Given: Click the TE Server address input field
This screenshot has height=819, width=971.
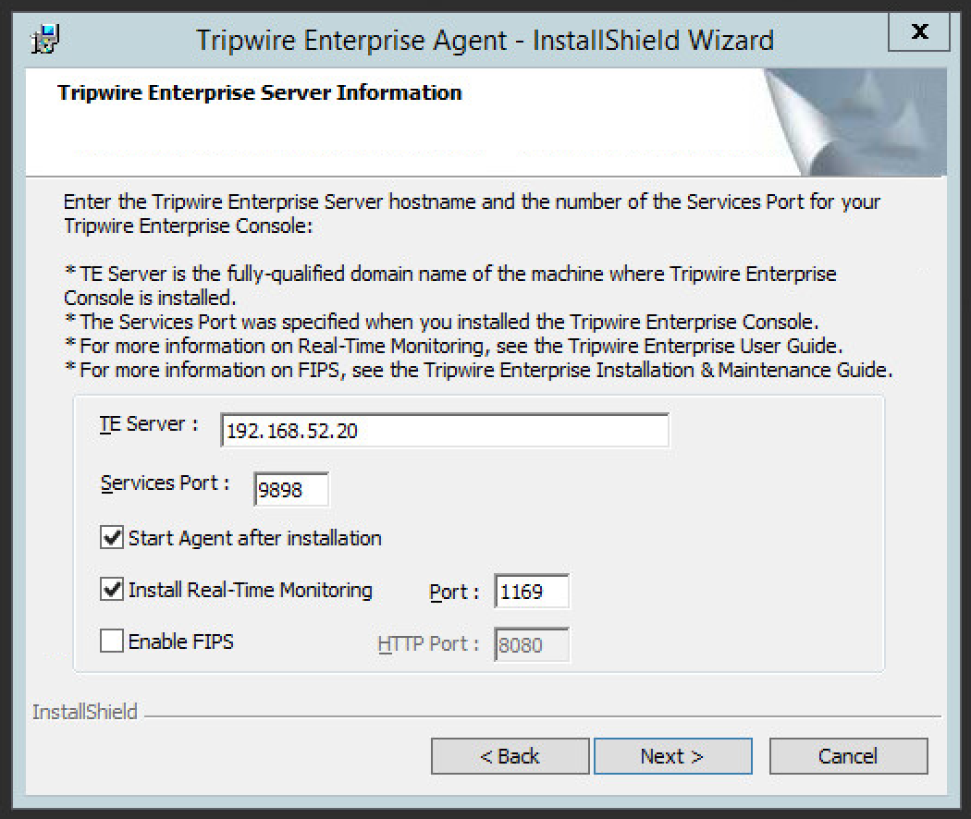Looking at the screenshot, I should [x=444, y=431].
